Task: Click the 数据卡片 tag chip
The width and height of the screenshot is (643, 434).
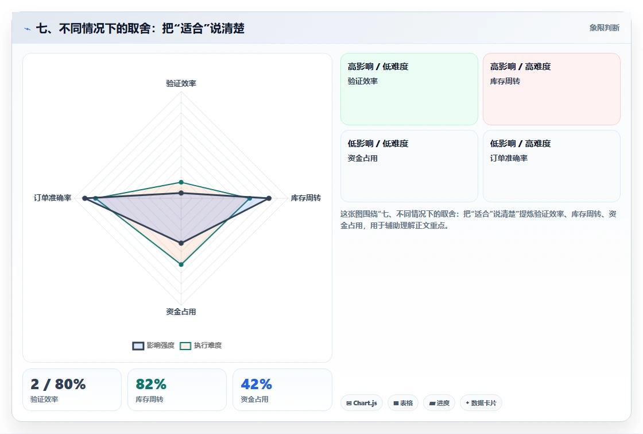Action: pos(481,403)
